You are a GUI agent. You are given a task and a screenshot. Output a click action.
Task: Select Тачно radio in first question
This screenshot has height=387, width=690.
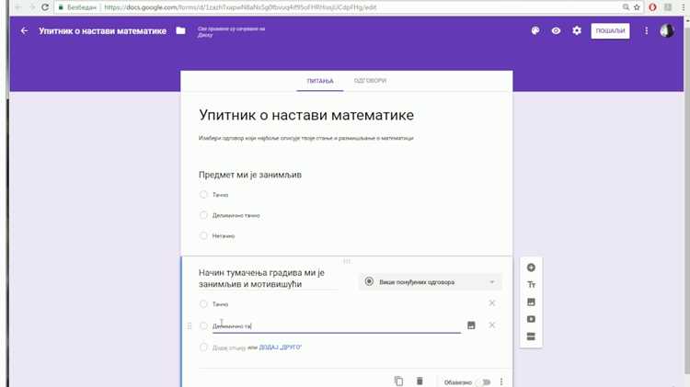[203, 194]
